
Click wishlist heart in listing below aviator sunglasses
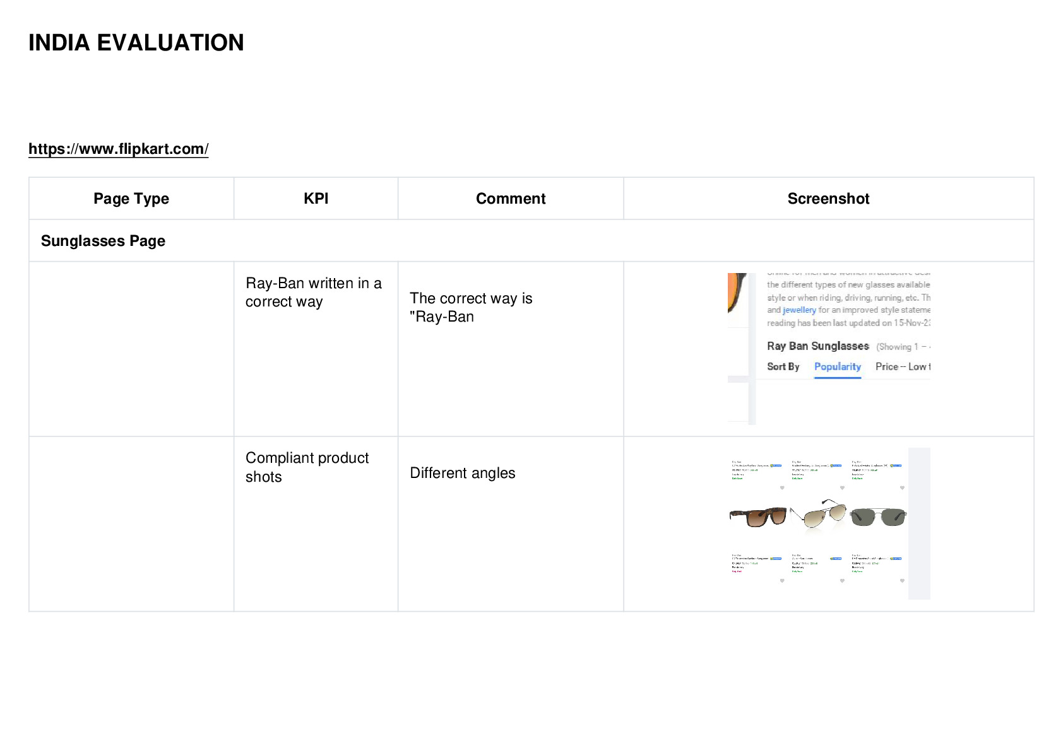pos(842,581)
